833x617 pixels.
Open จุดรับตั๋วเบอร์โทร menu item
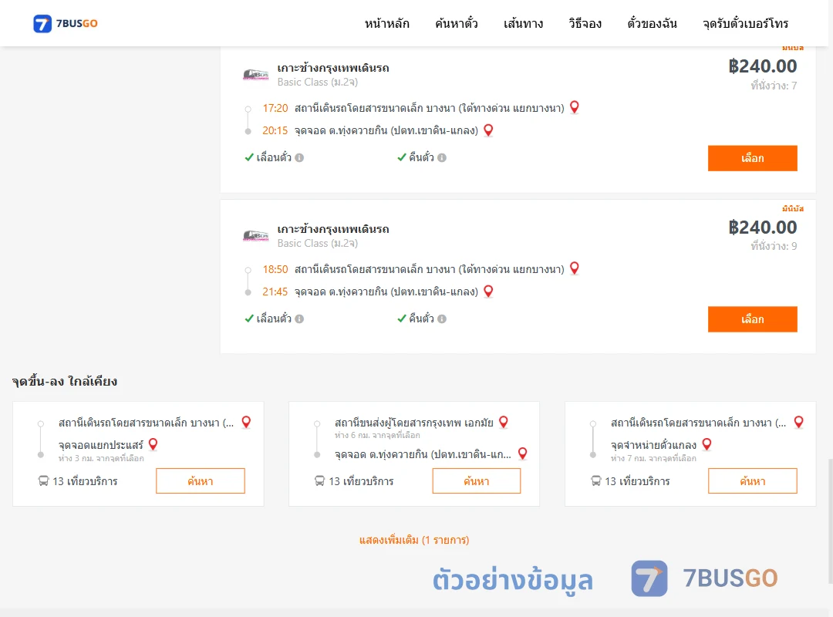click(745, 23)
